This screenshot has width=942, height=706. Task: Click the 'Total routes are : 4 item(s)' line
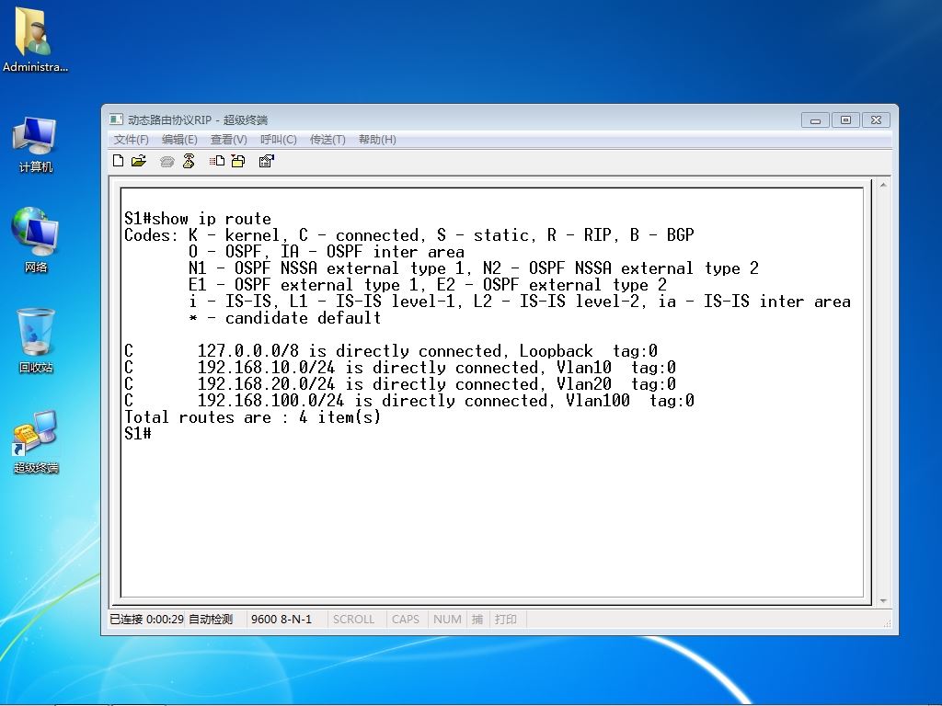pos(252,417)
